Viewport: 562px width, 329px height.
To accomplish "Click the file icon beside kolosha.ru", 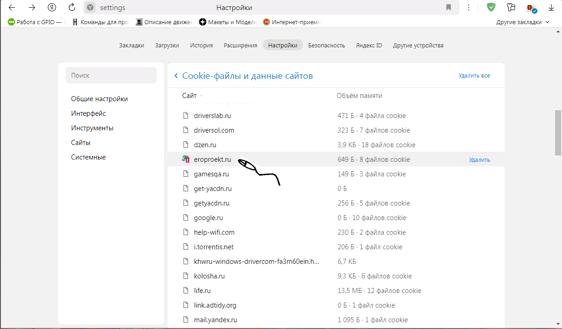I will coord(185,276).
